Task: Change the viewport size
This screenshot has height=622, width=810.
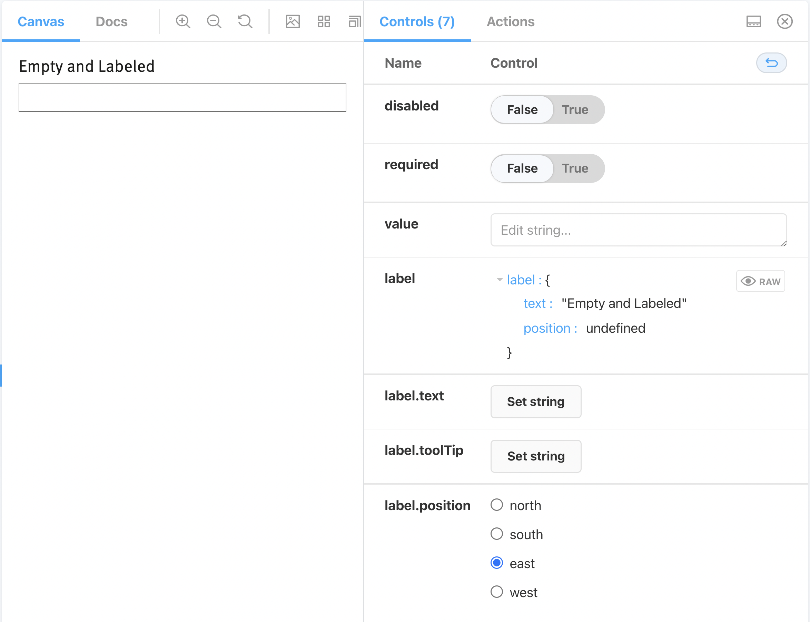Action: tap(355, 21)
